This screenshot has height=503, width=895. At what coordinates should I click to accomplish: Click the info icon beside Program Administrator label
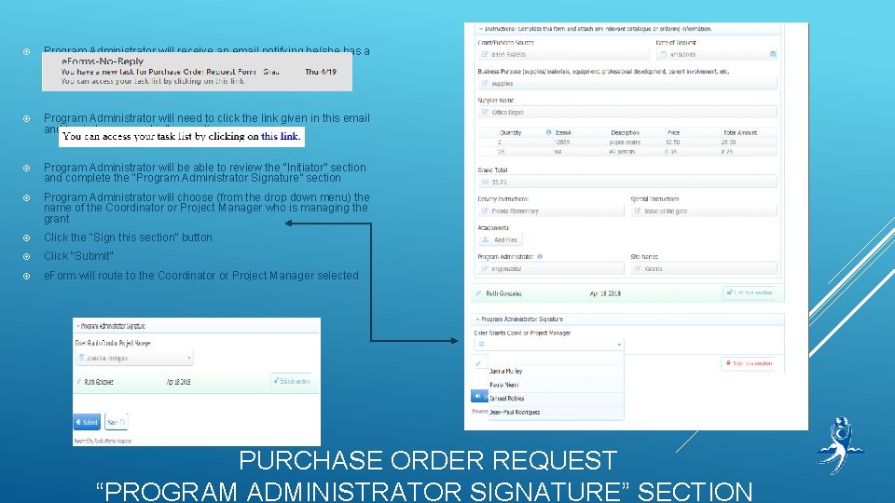pos(540,257)
